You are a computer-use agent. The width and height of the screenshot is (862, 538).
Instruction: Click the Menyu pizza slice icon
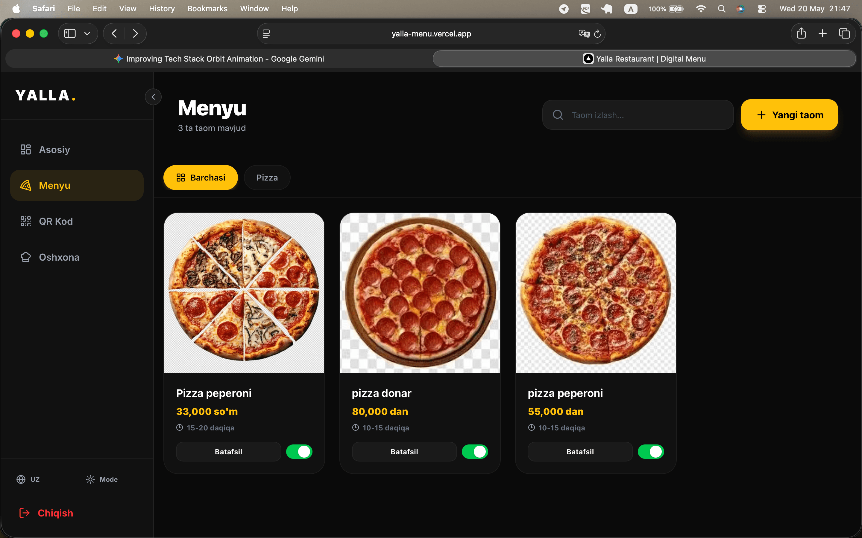tap(26, 185)
